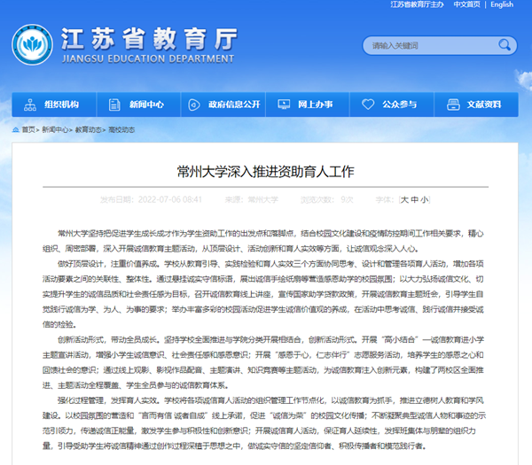Click the 新闻中心 news icon
Screen dimensions: 532x465
pyautogui.click(x=116, y=105)
